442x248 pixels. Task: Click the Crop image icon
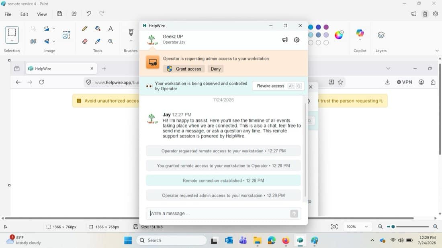33,28
